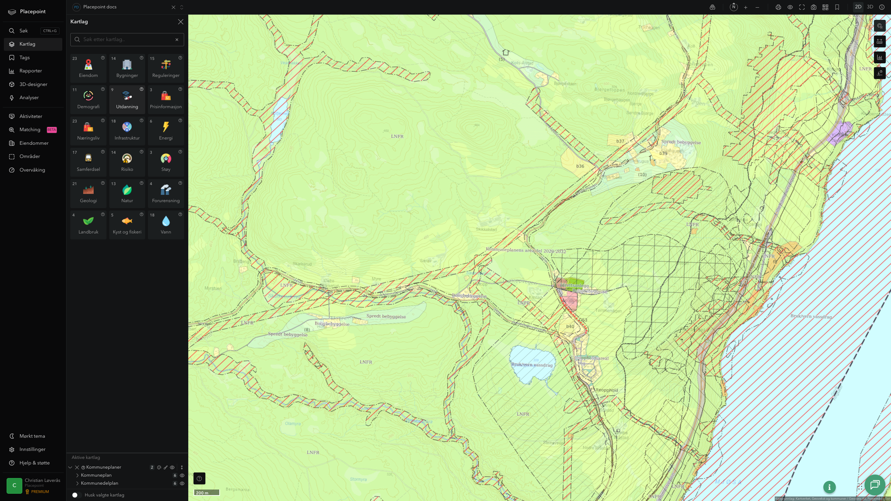Hide the Kommuneplan sublayer
The image size is (891, 501).
coord(182,475)
